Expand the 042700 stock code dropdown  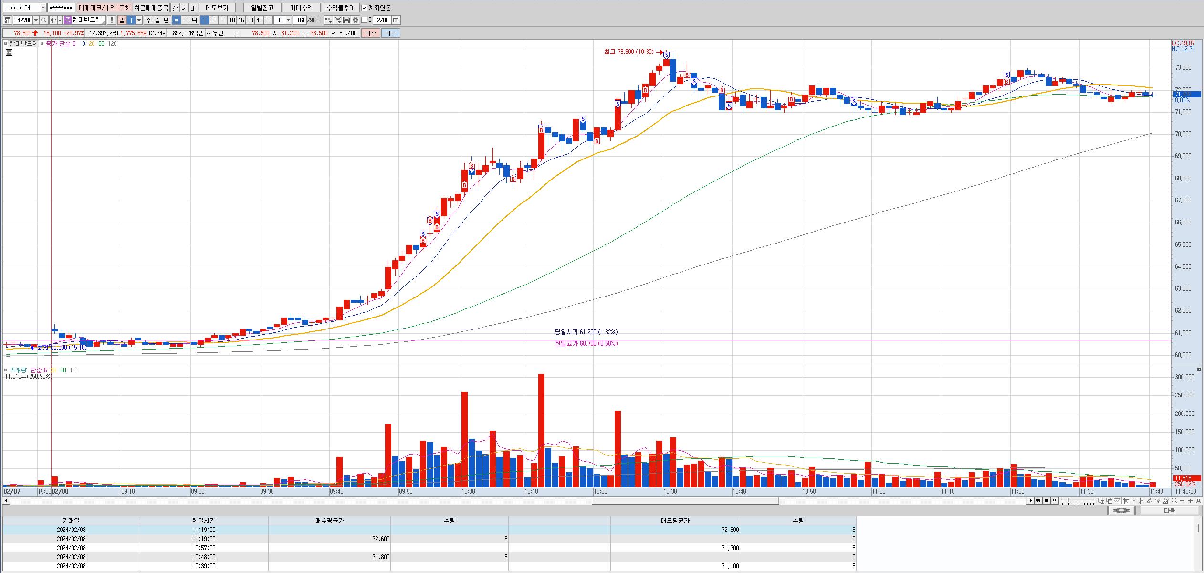[36, 20]
